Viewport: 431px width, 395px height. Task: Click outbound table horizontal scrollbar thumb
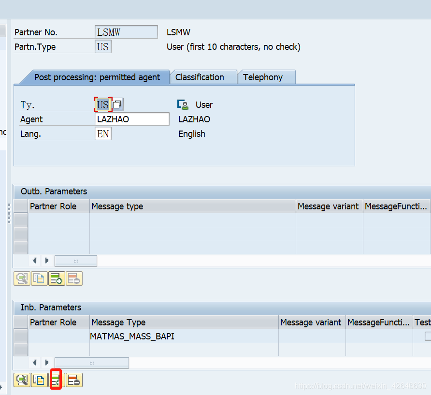tap(76, 261)
